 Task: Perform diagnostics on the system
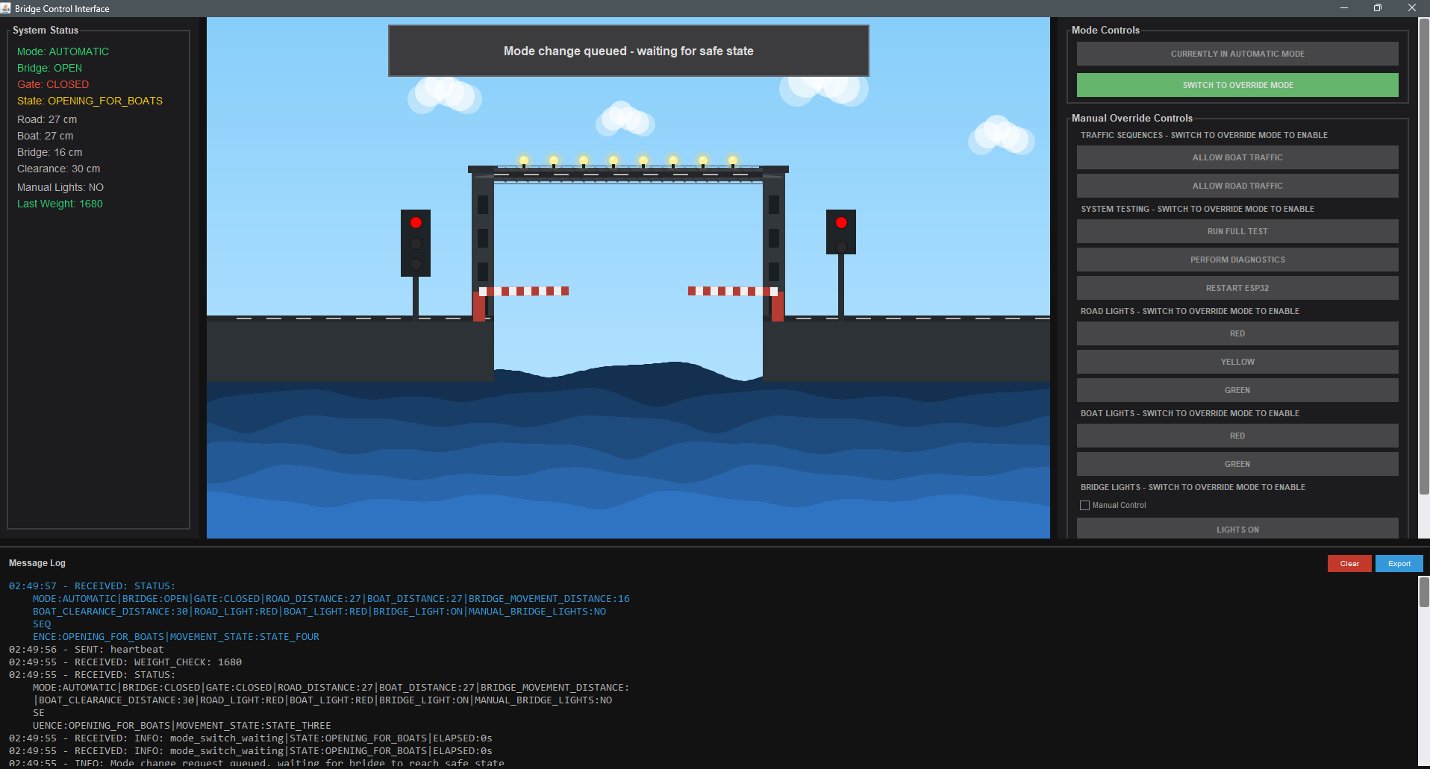(x=1237, y=259)
